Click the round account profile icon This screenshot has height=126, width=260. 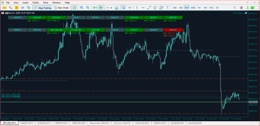pyautogui.click(x=241, y=8)
